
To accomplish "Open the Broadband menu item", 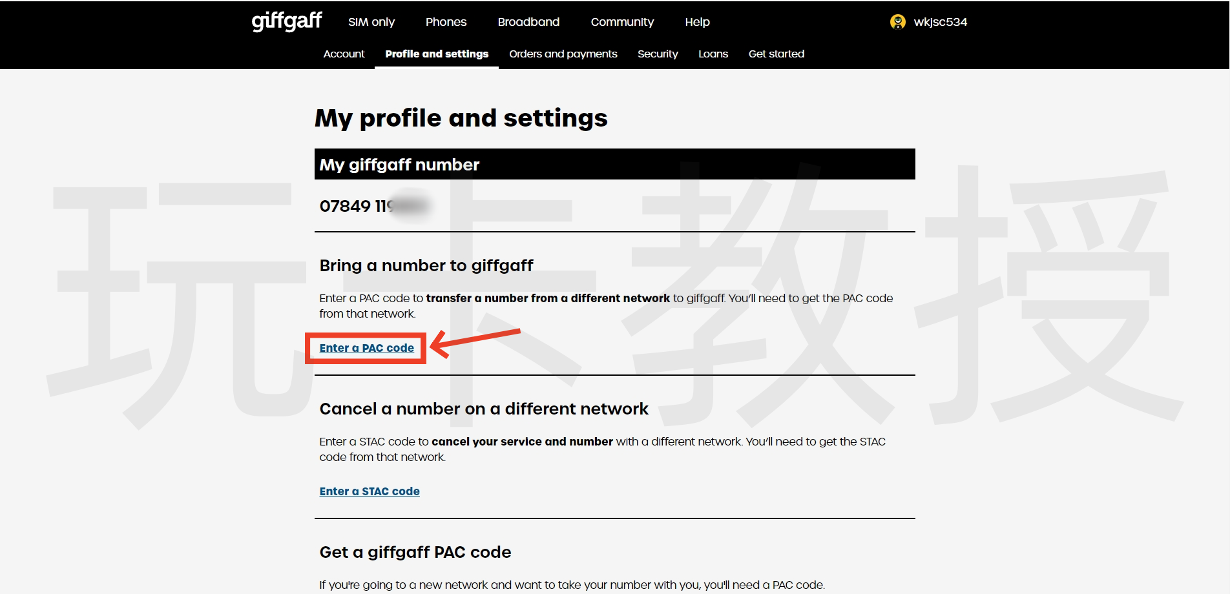I will click(528, 22).
